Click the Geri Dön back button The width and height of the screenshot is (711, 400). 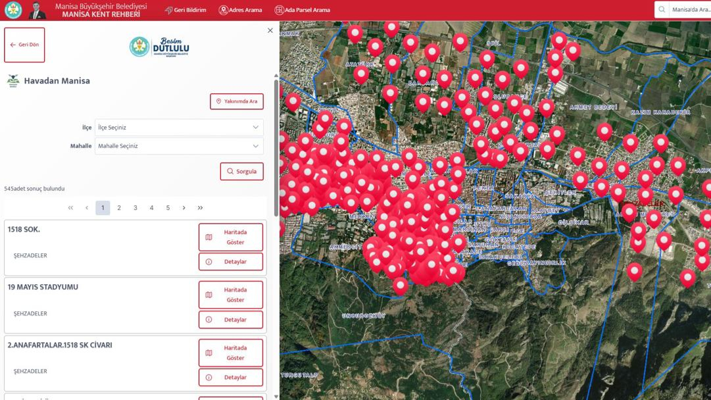tap(24, 45)
